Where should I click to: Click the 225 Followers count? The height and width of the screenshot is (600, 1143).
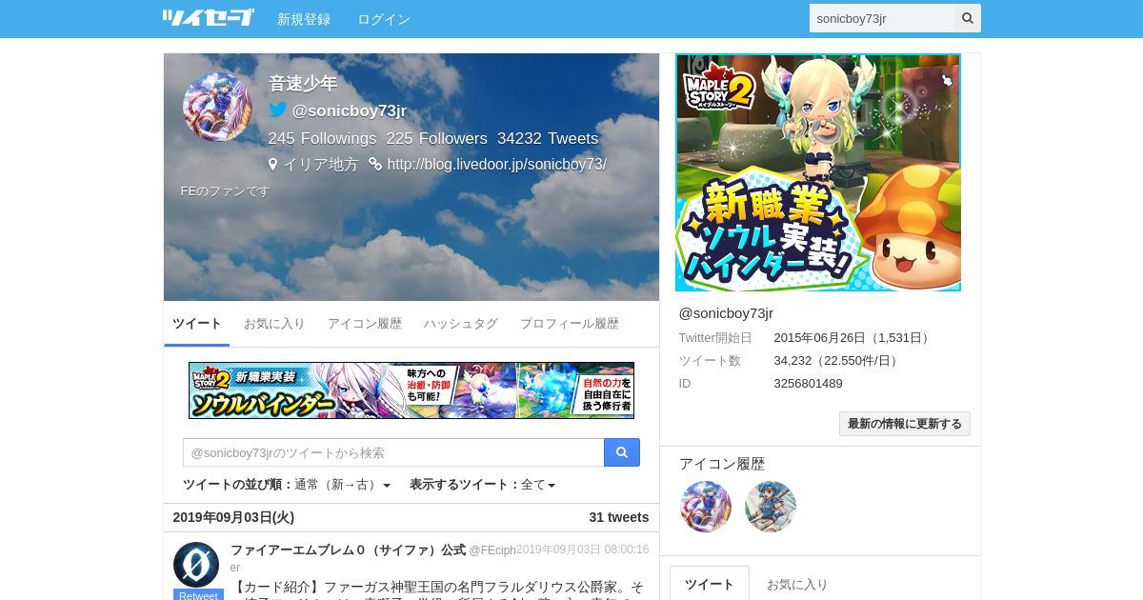click(436, 138)
